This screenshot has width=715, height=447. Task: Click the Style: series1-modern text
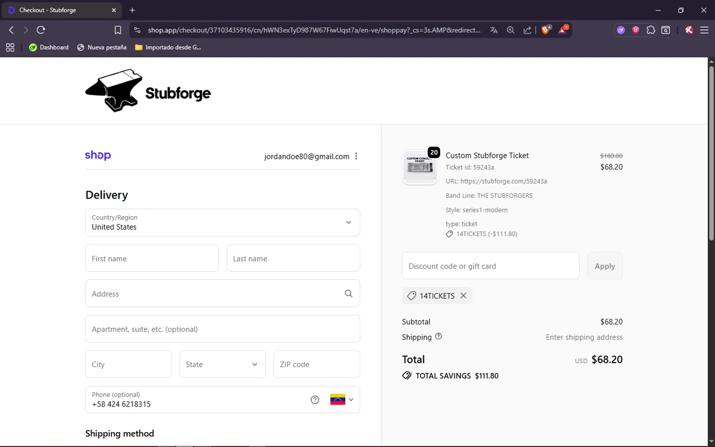477,210
